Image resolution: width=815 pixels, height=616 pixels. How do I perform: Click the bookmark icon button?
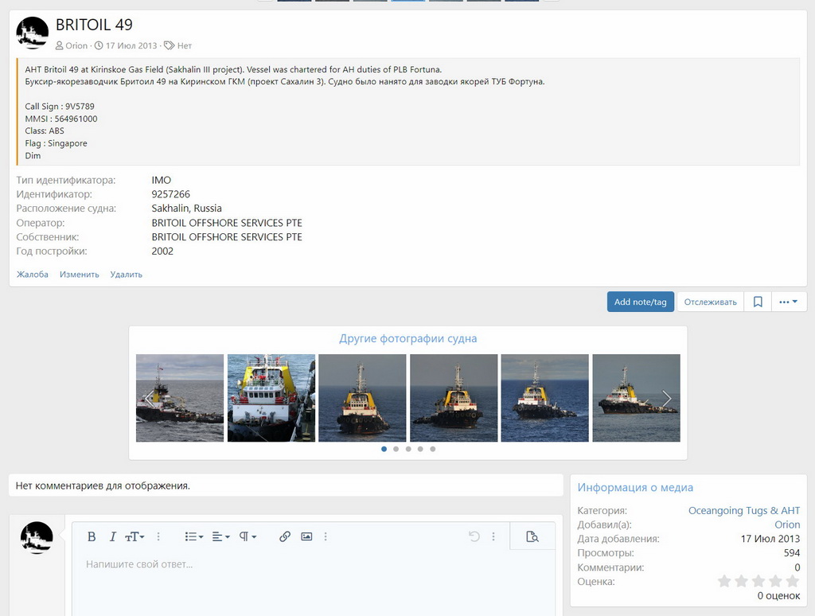[758, 302]
